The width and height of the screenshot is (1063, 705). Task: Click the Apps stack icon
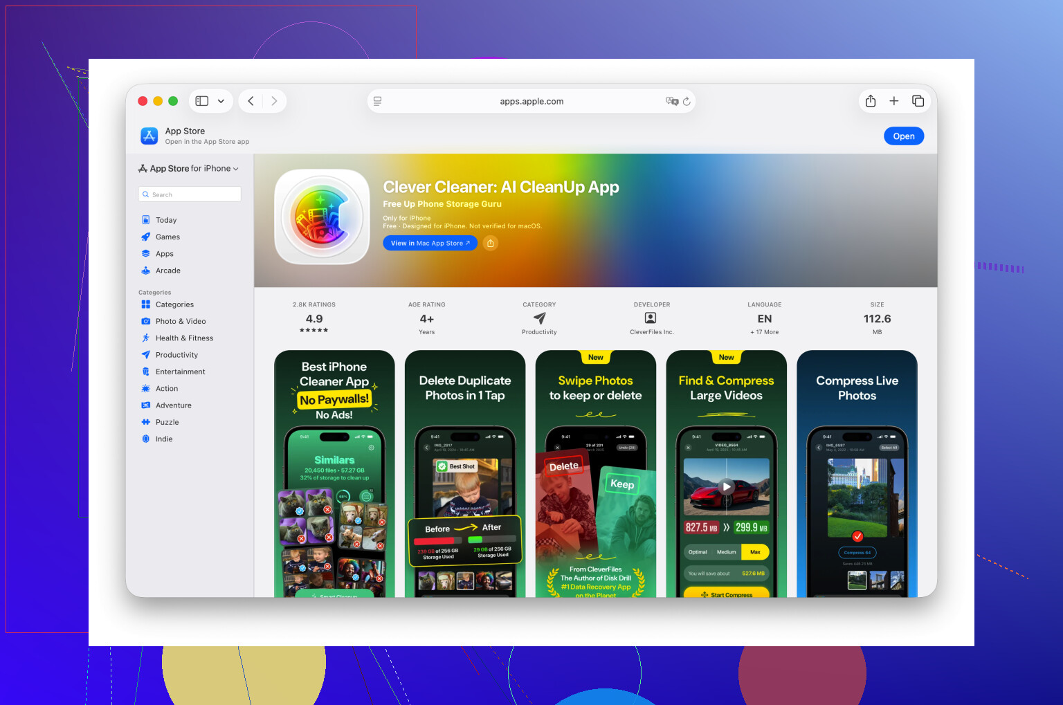146,254
